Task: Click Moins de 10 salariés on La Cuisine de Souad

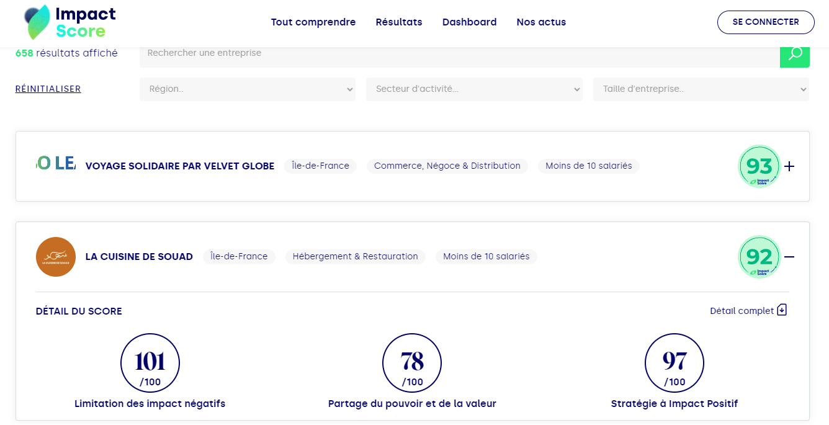Action: [486, 257]
